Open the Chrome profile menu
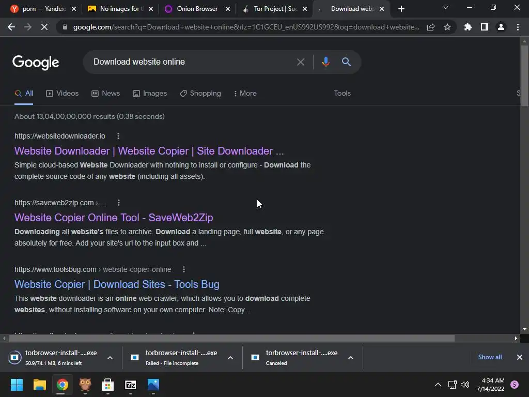 click(501, 27)
